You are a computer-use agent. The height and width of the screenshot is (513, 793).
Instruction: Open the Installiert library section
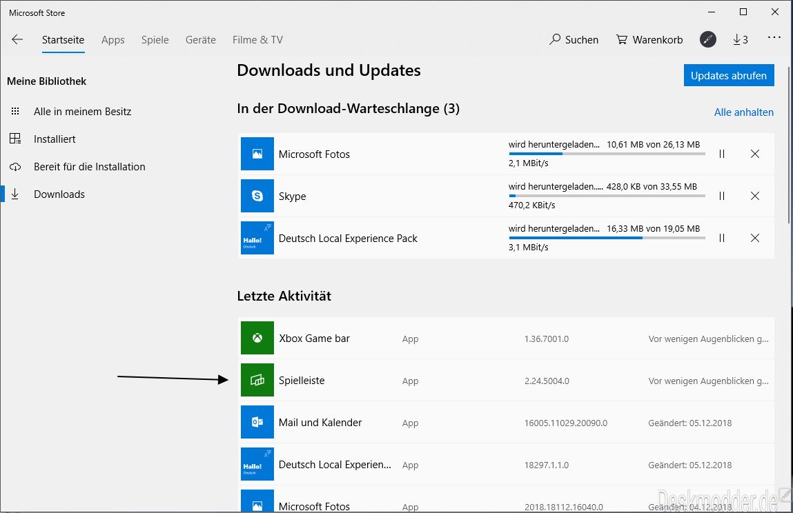pyautogui.click(x=55, y=139)
